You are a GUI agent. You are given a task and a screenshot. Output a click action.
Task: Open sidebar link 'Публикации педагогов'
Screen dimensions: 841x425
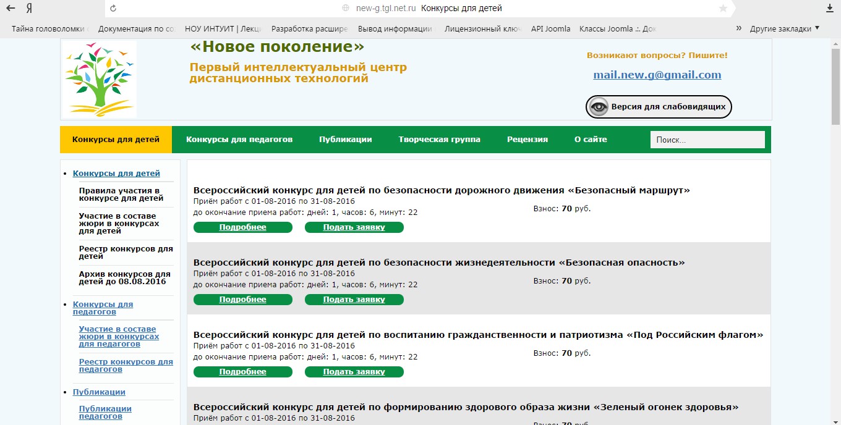(105, 413)
